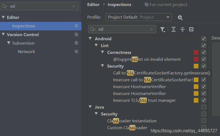Open the profile gear settings menu
This screenshot has height=136, width=220.
[x=180, y=18]
